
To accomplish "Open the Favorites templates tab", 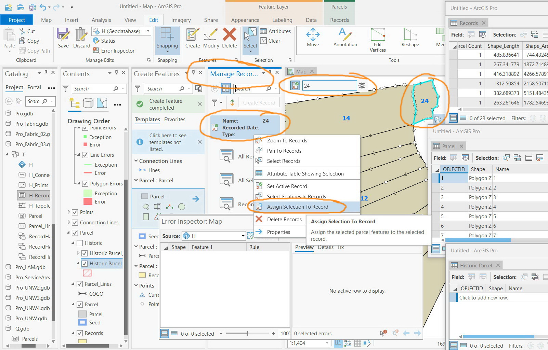I will pyautogui.click(x=174, y=120).
